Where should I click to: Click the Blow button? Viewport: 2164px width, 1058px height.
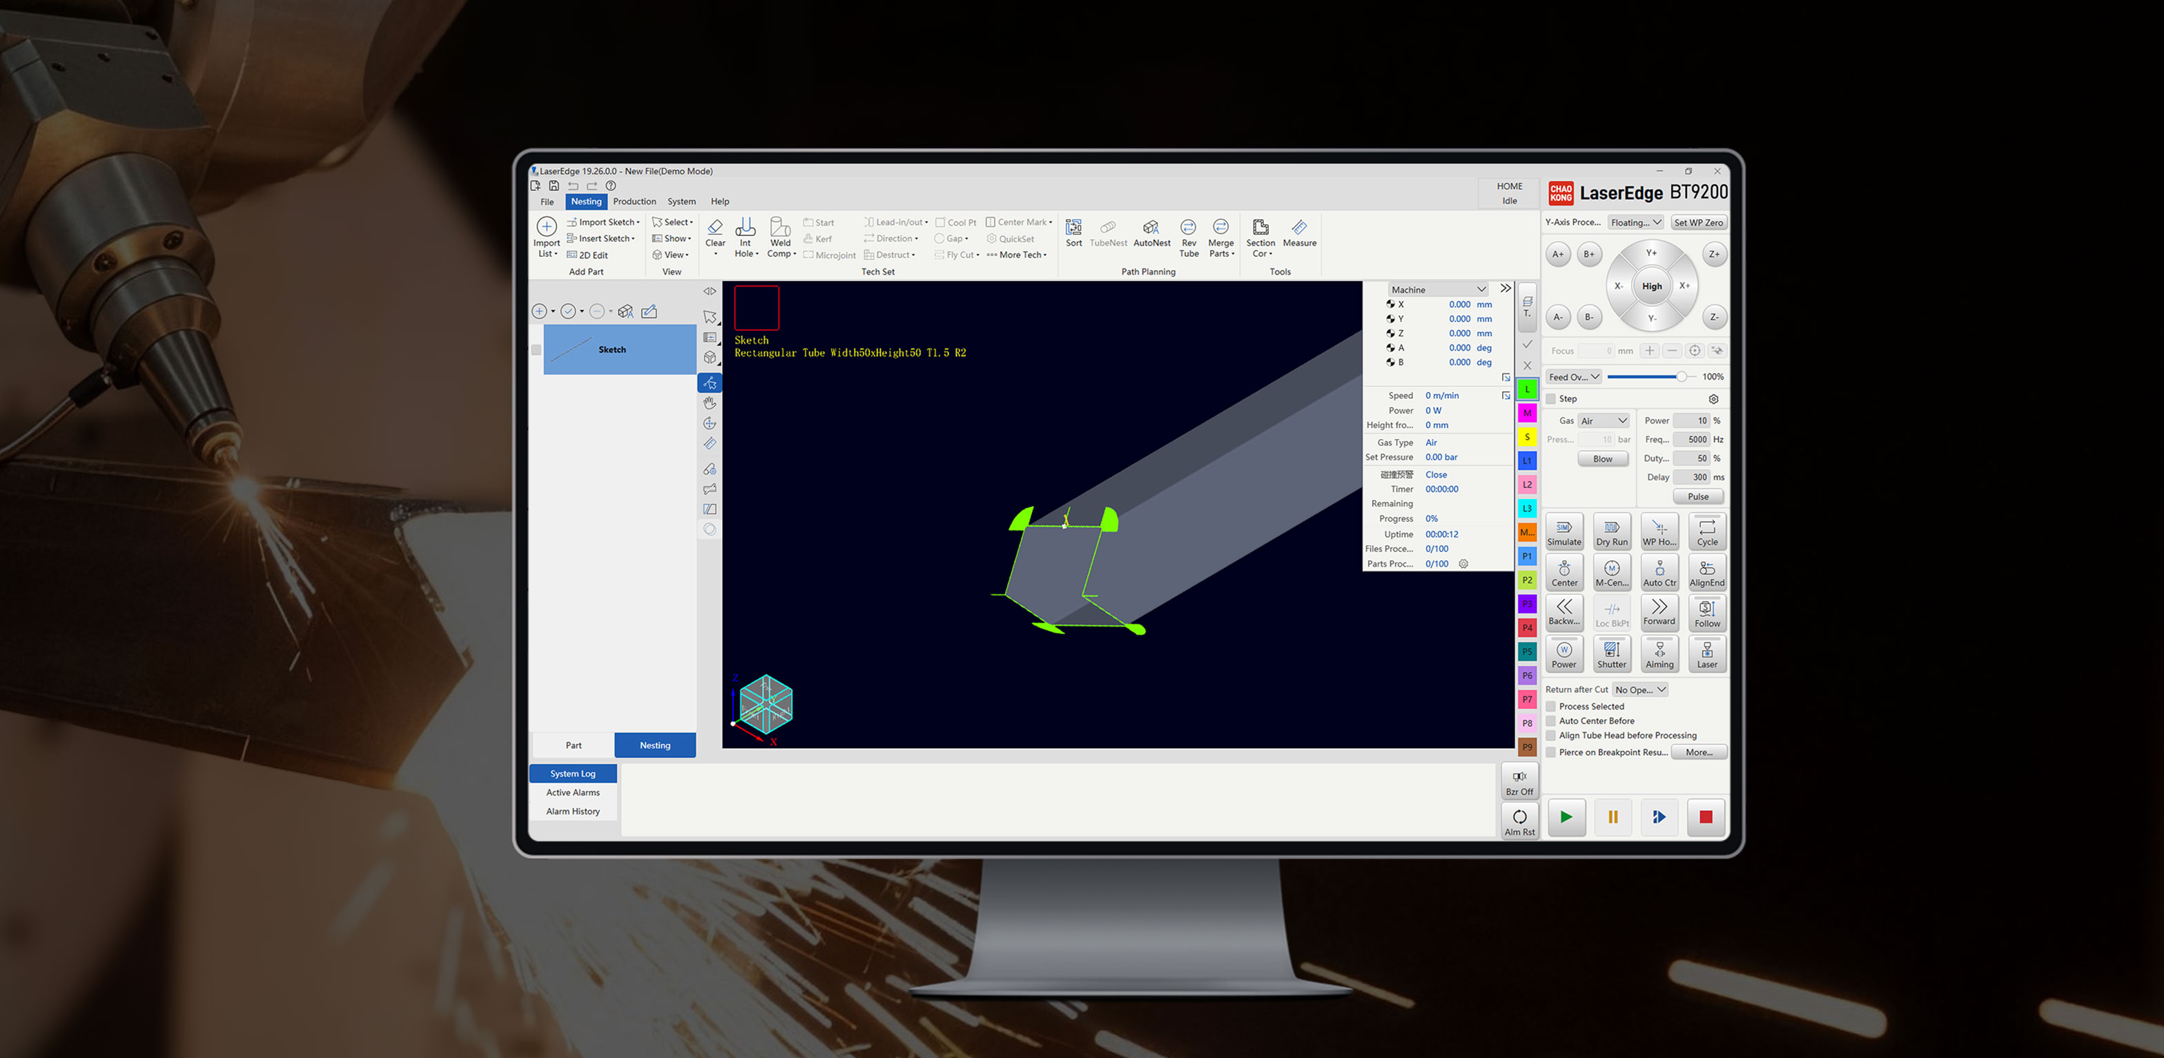[x=1602, y=460]
